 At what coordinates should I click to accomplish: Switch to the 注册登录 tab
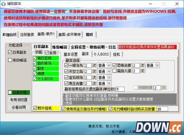pos(27,35)
